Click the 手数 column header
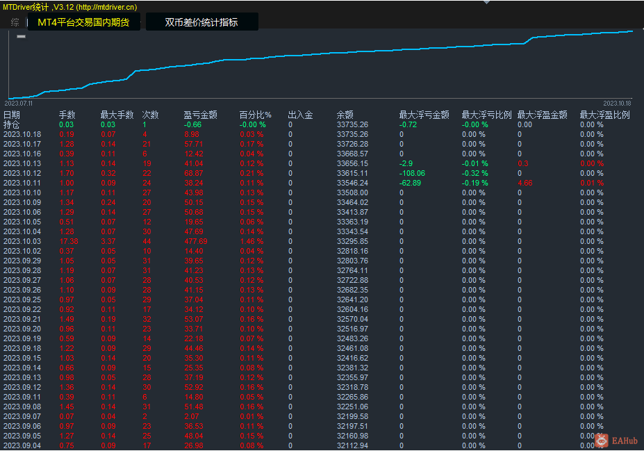Viewport: 644px width, 451px height. [67, 115]
